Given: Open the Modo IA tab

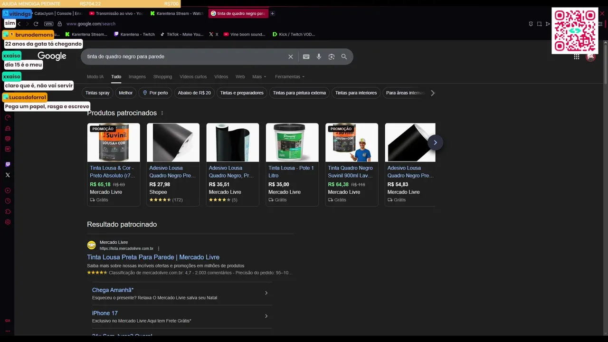Looking at the screenshot, I should (95, 76).
